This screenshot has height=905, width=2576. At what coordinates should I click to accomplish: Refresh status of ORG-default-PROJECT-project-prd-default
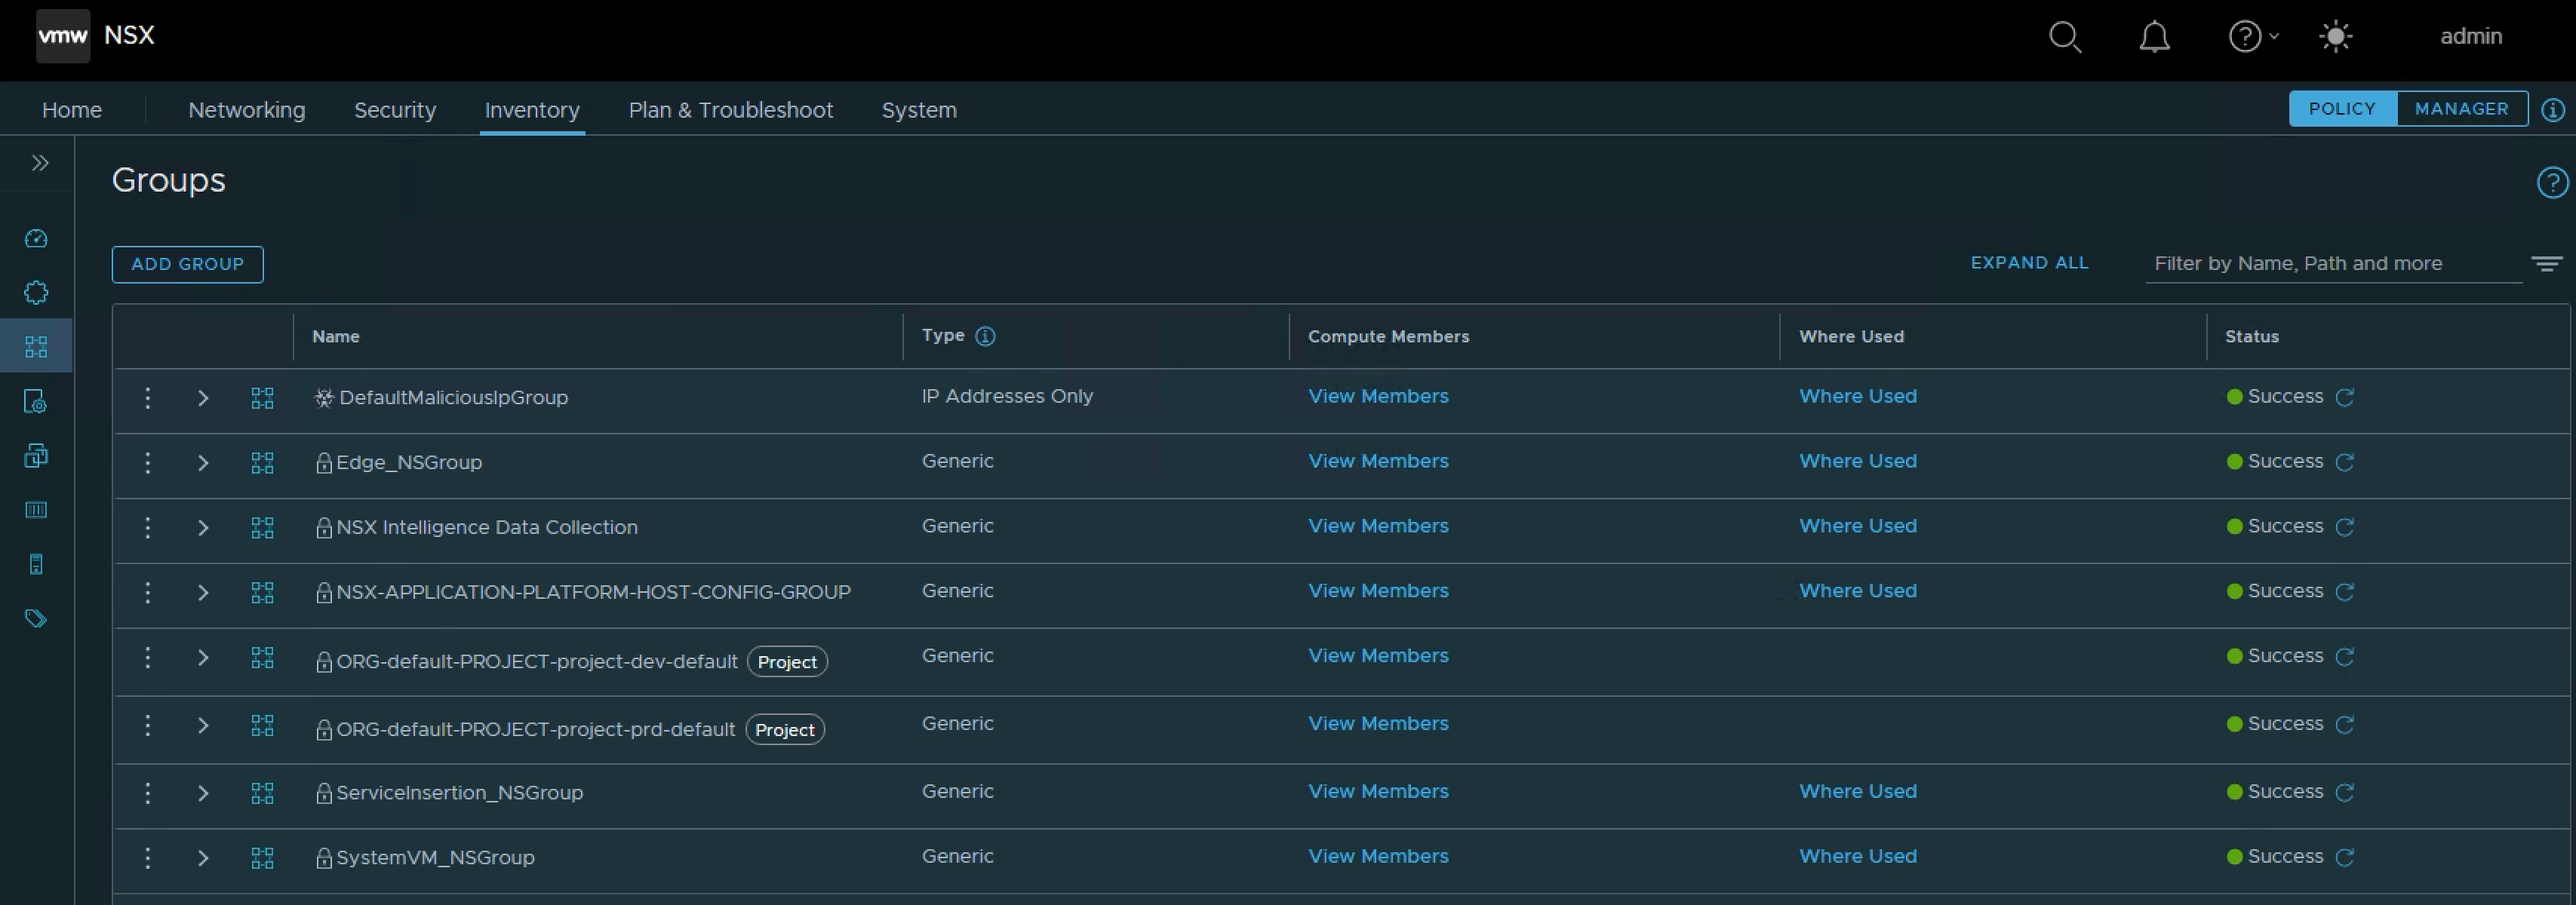[x=2344, y=724]
